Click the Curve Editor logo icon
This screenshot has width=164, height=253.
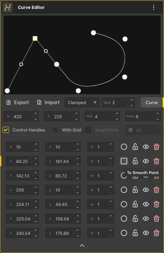point(7,7)
